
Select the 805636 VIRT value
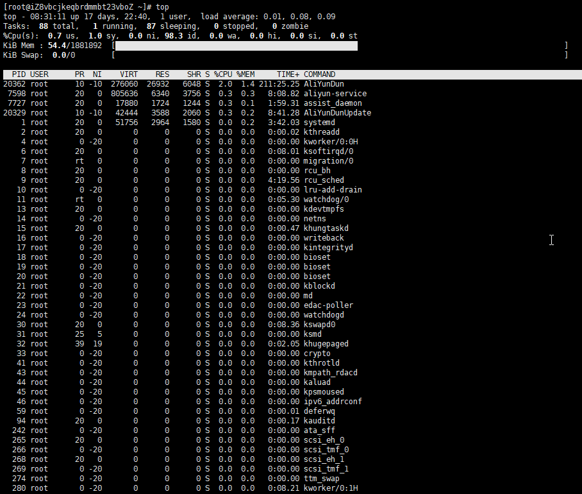click(x=124, y=94)
